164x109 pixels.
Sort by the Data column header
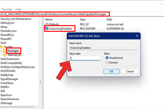(109, 19)
